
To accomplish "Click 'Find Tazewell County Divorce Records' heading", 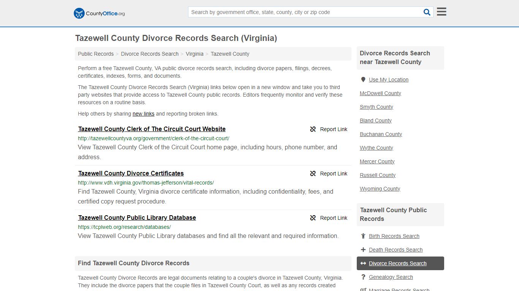I will click(134, 263).
